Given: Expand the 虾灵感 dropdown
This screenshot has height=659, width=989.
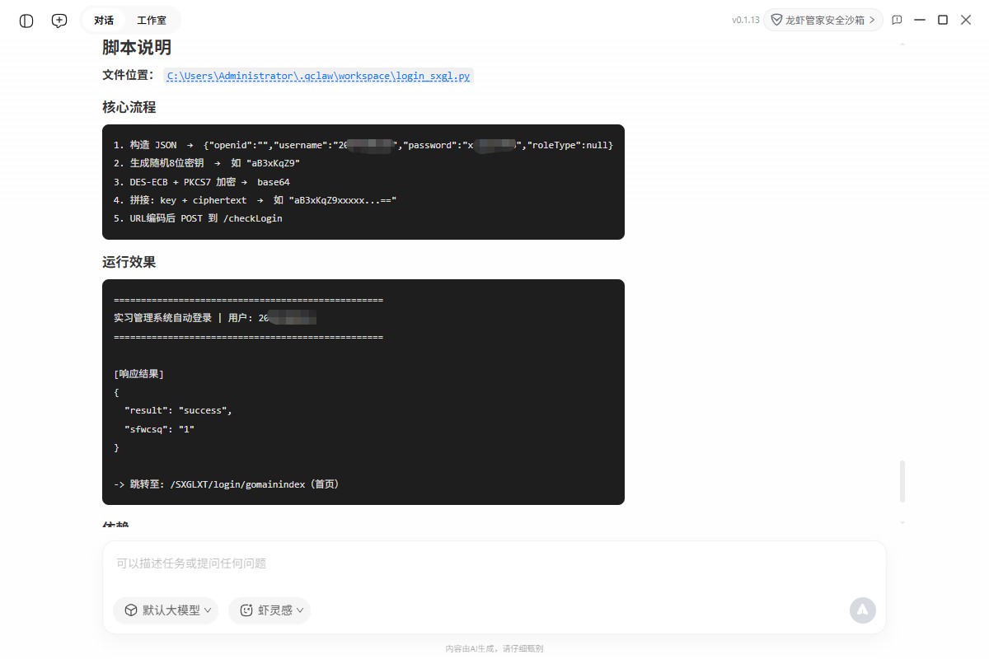Looking at the screenshot, I should (x=270, y=610).
